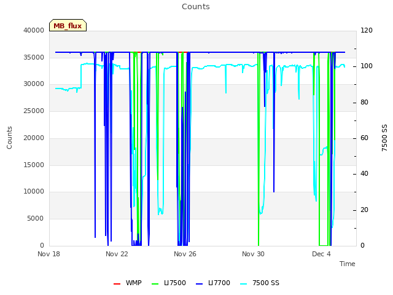Click the 10000 left axis value
Screen dimensions: 393x295
(34, 192)
